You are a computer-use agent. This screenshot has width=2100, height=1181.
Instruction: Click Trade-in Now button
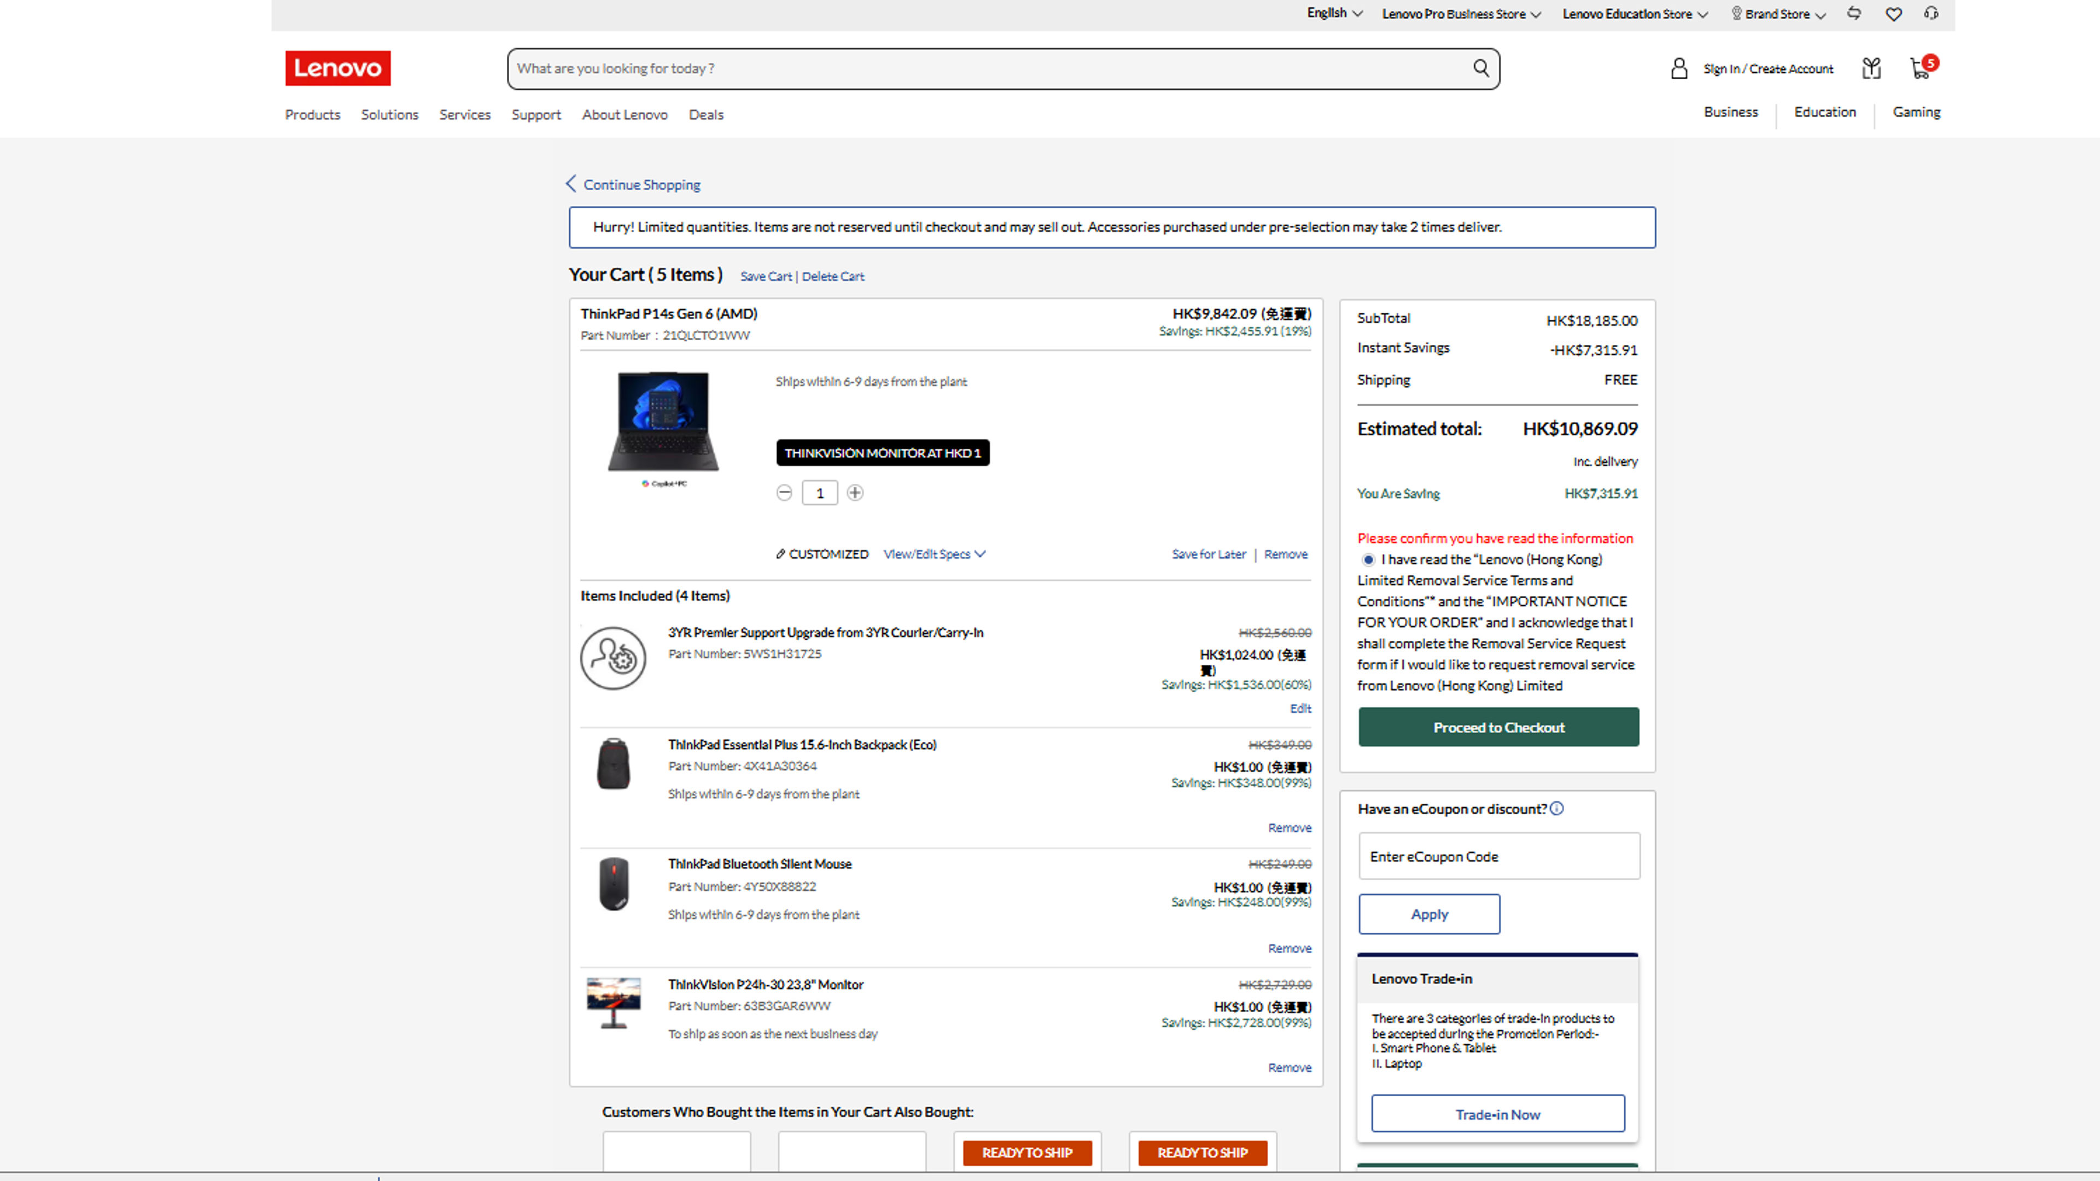click(x=1497, y=1113)
